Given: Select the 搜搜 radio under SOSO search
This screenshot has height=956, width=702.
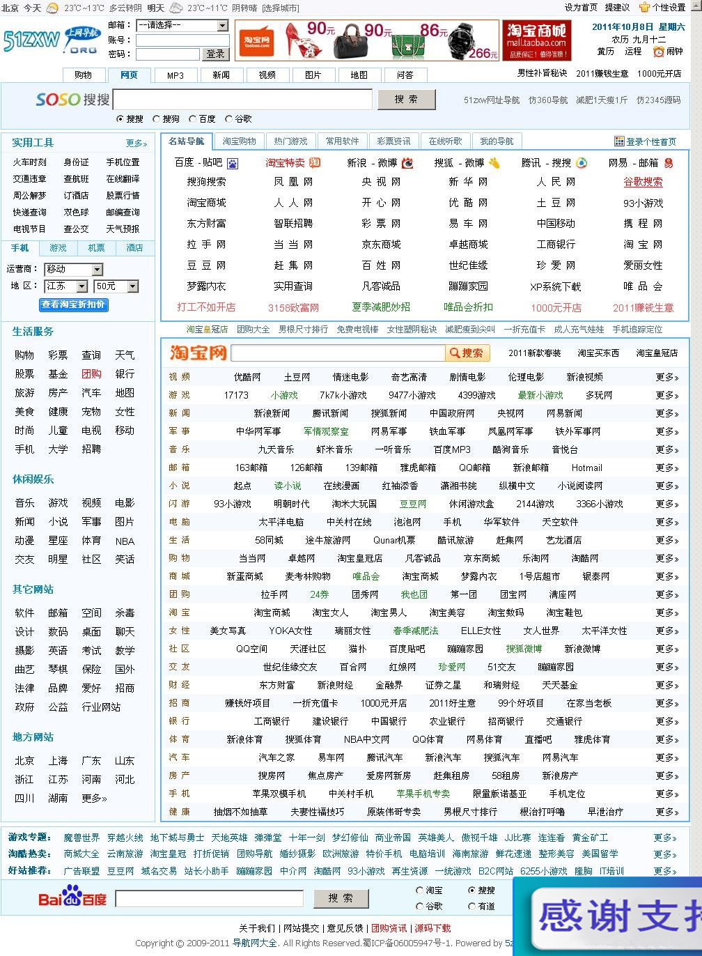Looking at the screenshot, I should 120,119.
